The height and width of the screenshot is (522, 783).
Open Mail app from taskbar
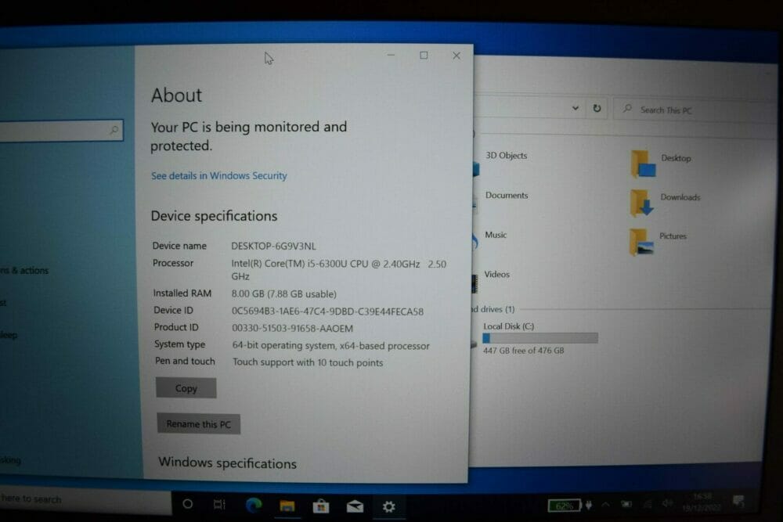pyautogui.click(x=355, y=507)
